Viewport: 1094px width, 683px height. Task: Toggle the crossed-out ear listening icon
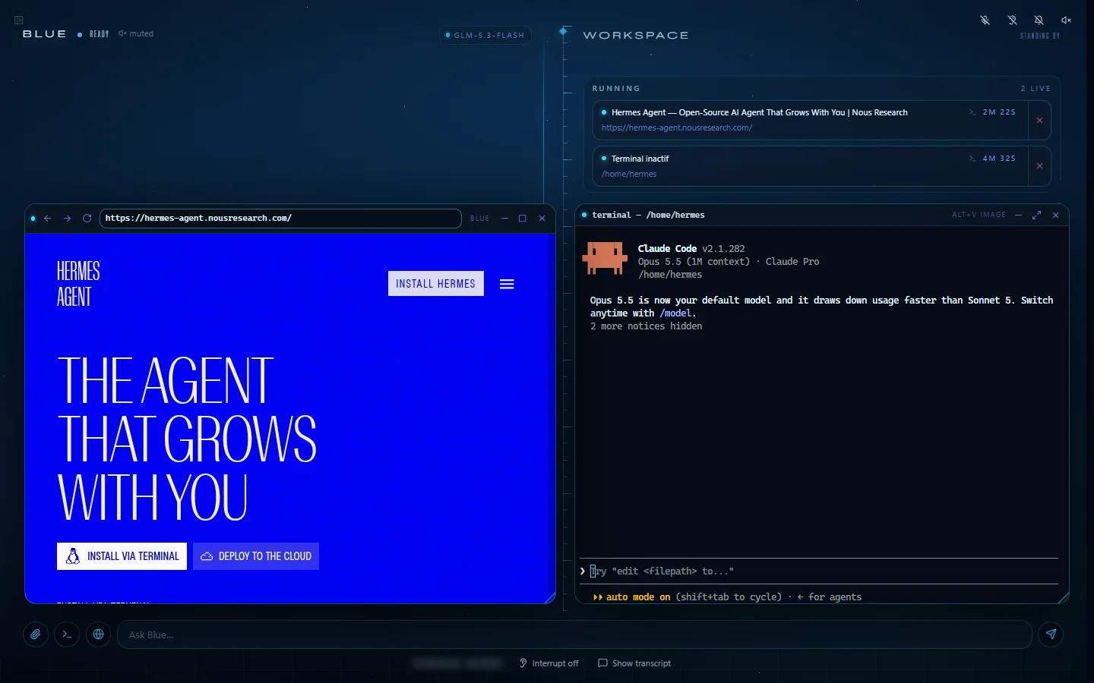pos(1012,20)
